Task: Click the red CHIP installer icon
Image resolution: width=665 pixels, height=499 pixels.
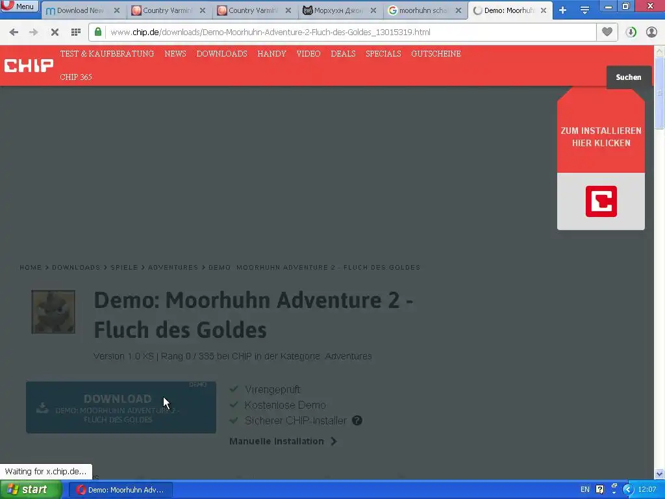Action: (x=601, y=201)
